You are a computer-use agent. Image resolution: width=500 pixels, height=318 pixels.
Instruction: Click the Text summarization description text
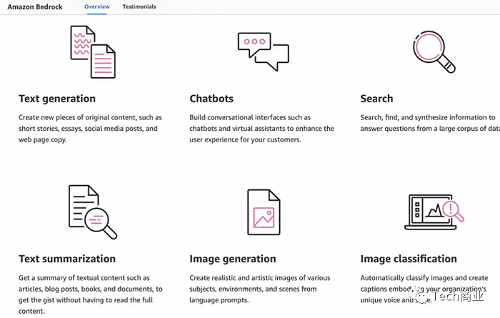click(91, 294)
